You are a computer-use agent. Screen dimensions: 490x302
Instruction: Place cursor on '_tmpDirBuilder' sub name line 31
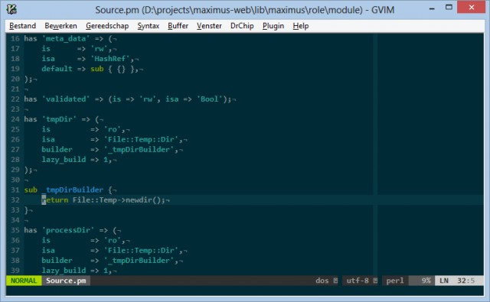coord(73,190)
